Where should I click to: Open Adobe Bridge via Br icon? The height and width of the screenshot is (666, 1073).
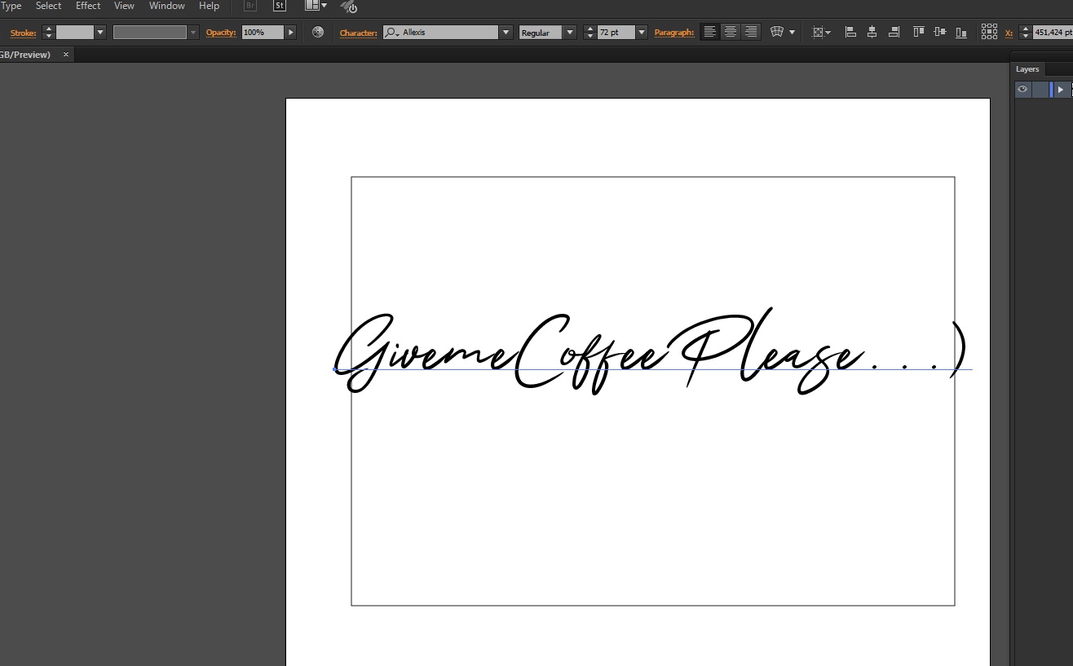pyautogui.click(x=251, y=6)
